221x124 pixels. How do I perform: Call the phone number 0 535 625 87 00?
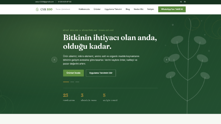(x=65, y=2)
